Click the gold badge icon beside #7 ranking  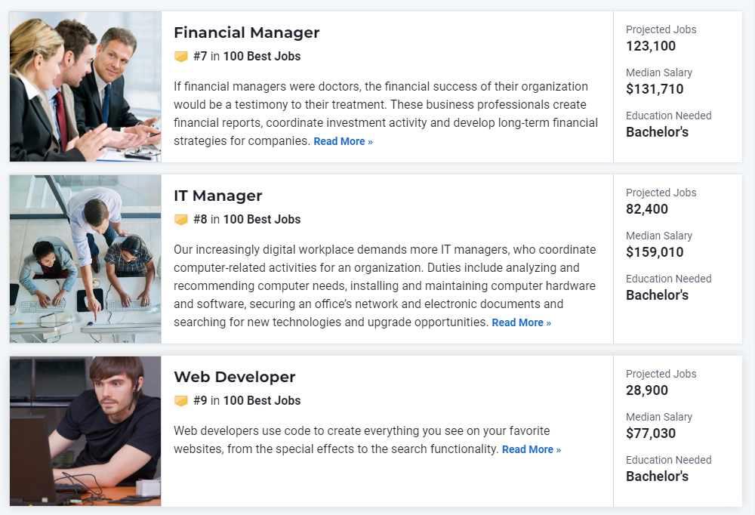point(181,57)
